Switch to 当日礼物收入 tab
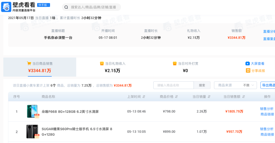Image resolution: width=275 pixels, height=143 pixels. (x=112, y=67)
